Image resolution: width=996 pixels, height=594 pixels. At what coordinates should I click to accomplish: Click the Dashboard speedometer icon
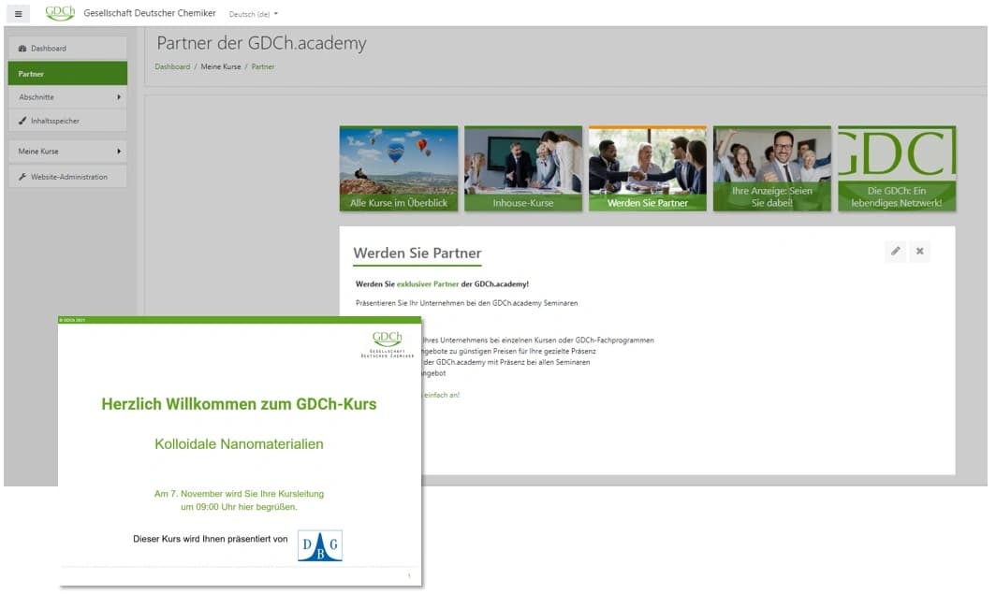click(x=22, y=49)
